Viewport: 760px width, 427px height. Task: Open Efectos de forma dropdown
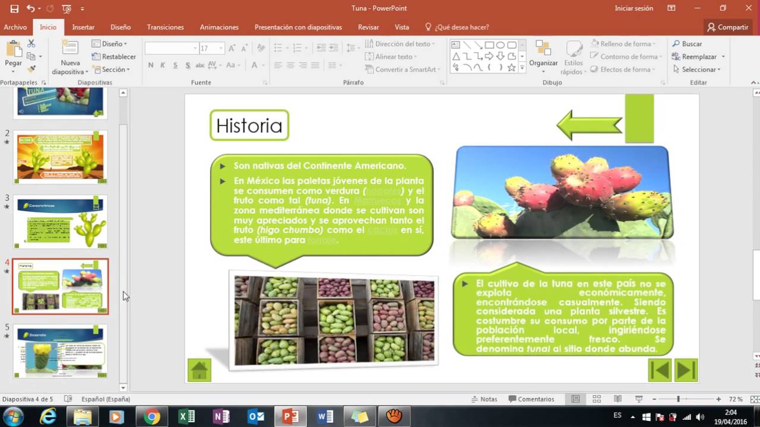pos(623,69)
